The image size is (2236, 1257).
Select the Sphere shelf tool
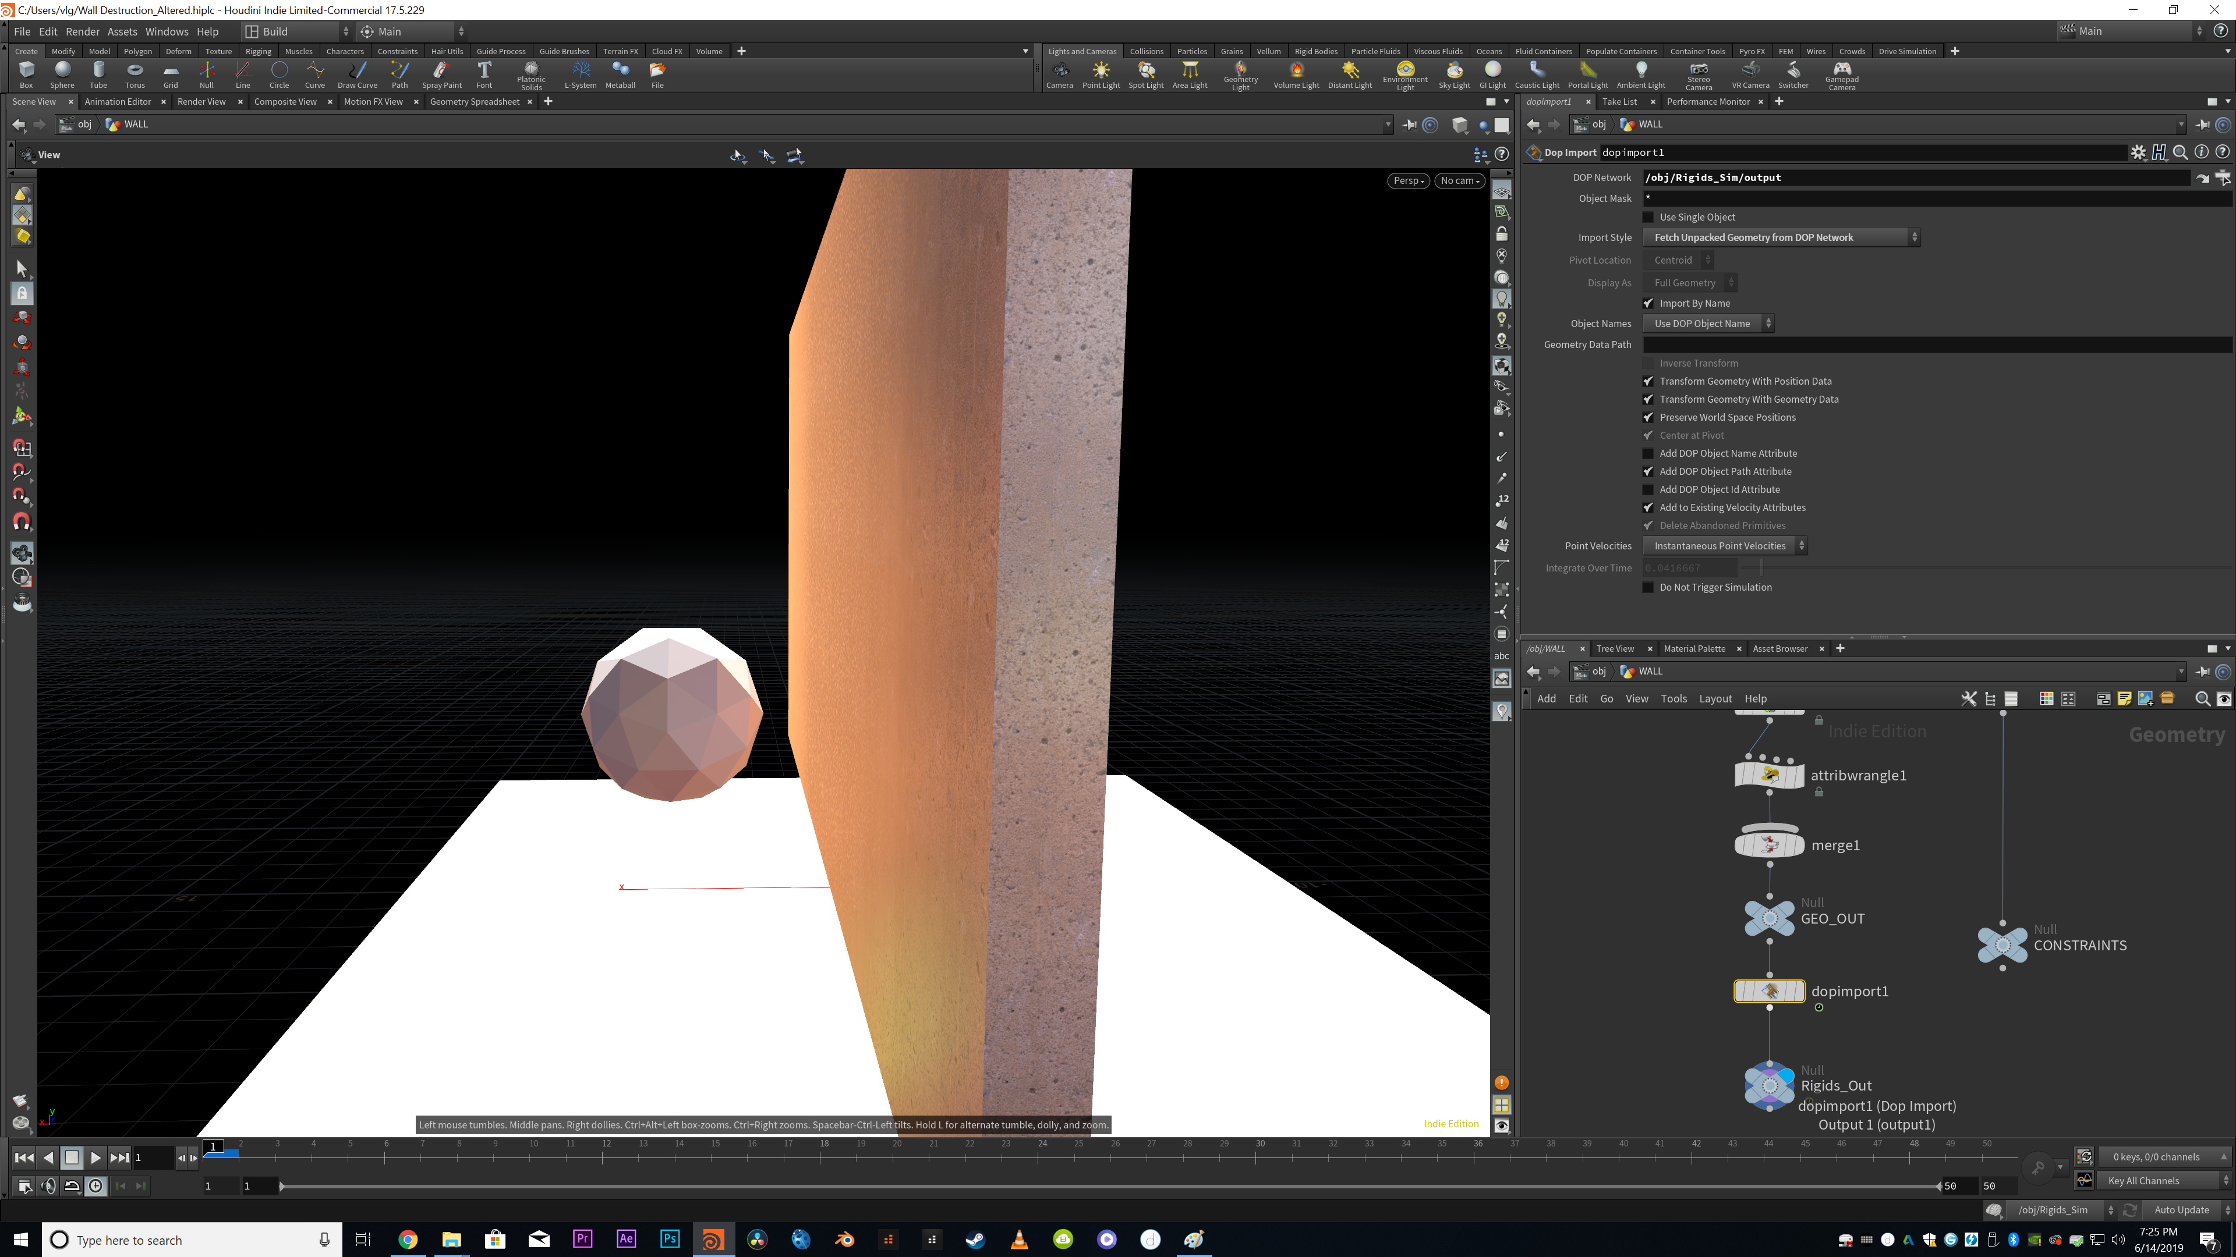(x=62, y=74)
